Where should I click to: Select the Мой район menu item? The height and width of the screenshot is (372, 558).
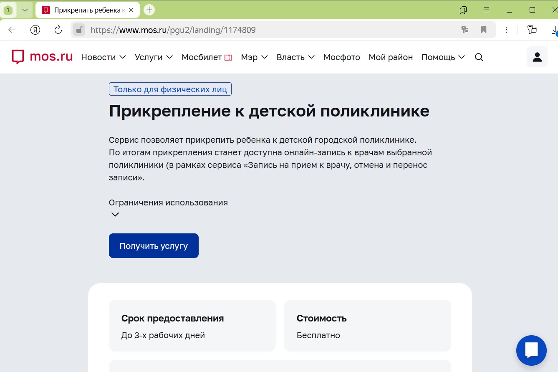coord(390,57)
